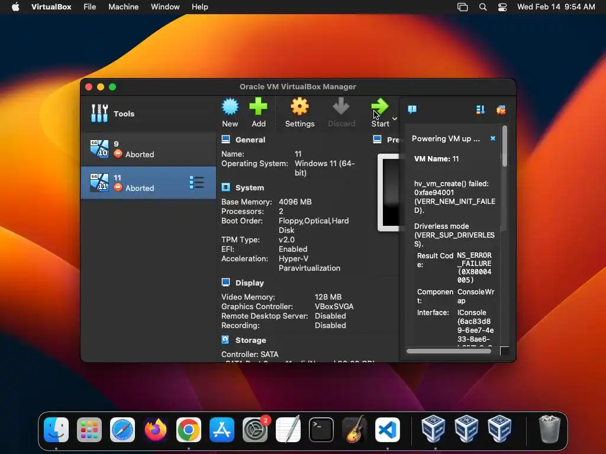
Task: Open the Trash in the Dock
Action: 549,429
